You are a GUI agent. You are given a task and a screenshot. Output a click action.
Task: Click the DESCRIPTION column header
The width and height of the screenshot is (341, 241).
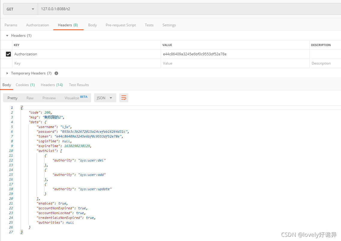321,45
